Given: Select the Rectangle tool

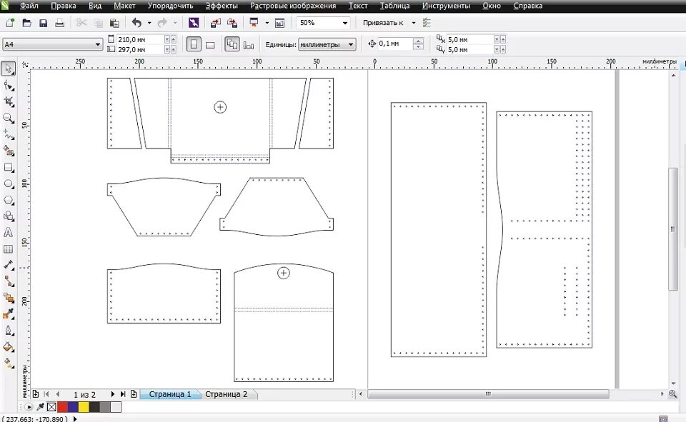Looking at the screenshot, I should 9,168.
